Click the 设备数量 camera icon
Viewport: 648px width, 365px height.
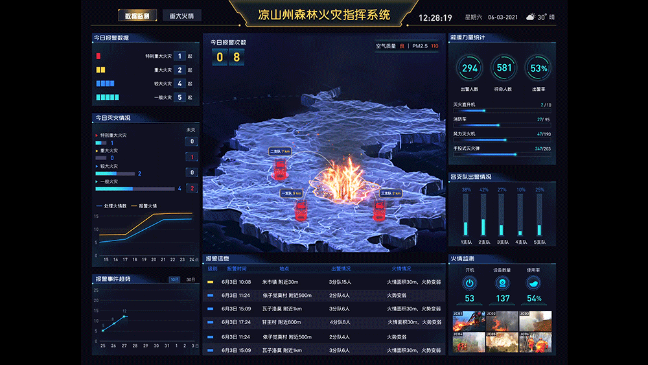click(502, 283)
